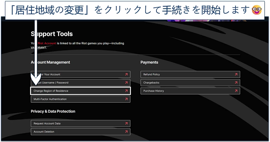
Task: Open the Refund Policy link
Action: 190,75
